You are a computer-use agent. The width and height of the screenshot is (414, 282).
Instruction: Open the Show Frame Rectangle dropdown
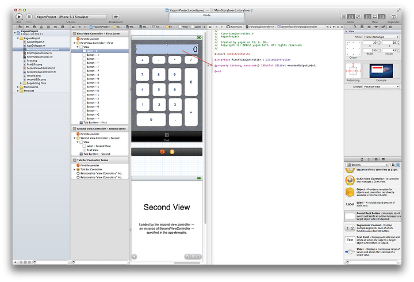coord(381,37)
